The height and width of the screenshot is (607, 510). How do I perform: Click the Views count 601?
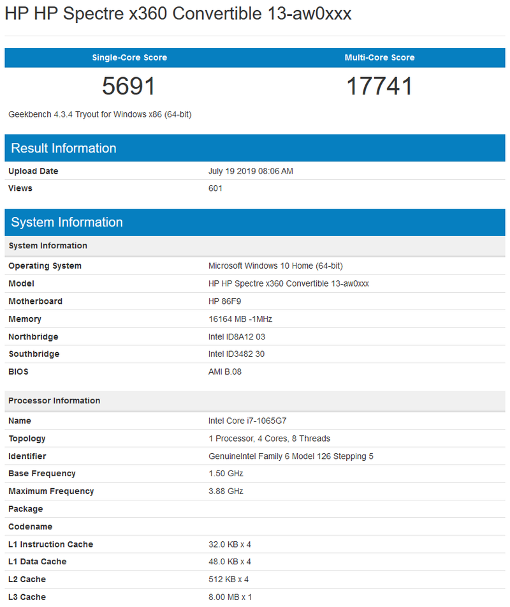(214, 188)
